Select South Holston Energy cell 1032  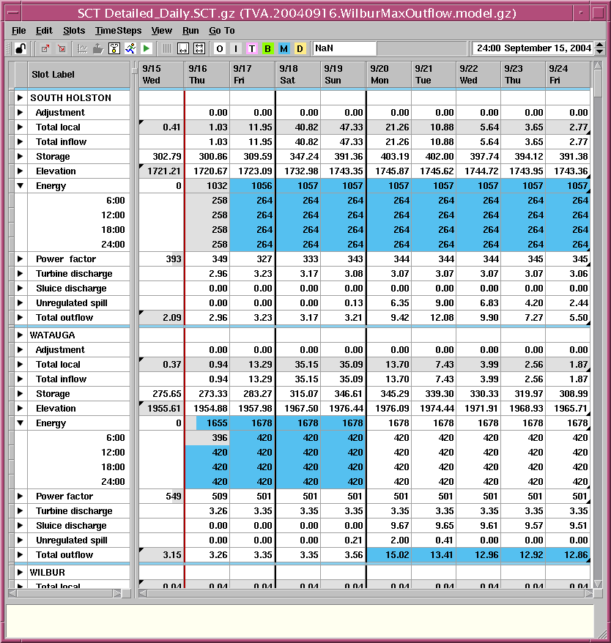(x=207, y=186)
